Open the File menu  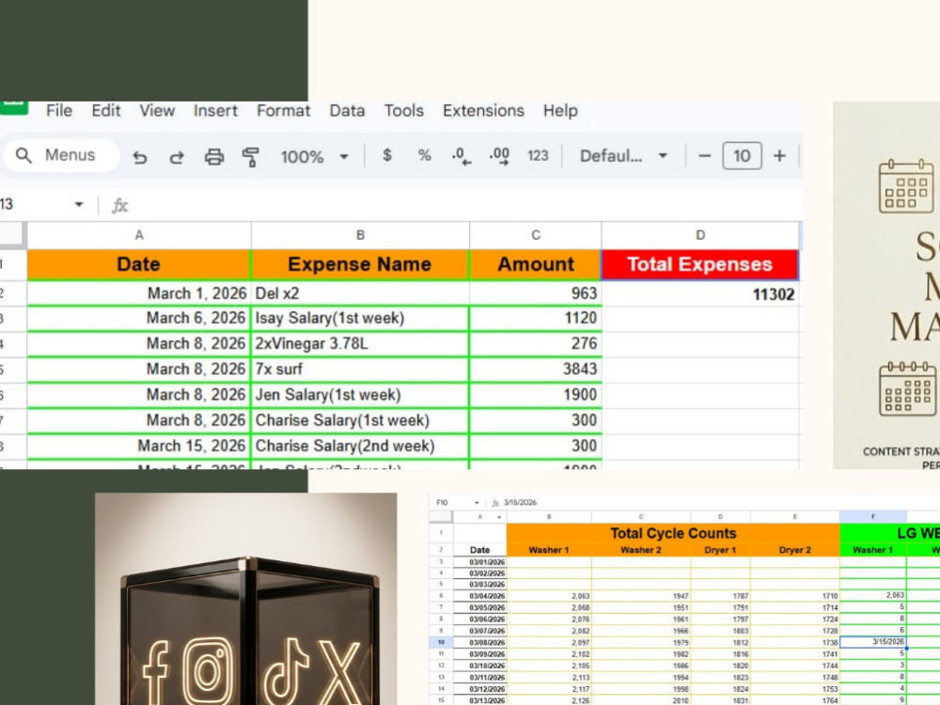point(58,110)
